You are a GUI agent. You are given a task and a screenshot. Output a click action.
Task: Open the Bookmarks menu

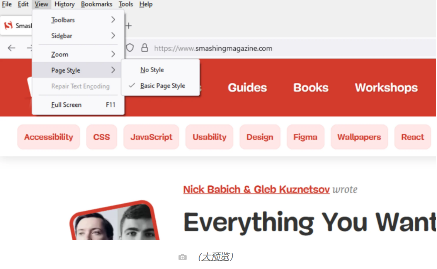coord(97,4)
